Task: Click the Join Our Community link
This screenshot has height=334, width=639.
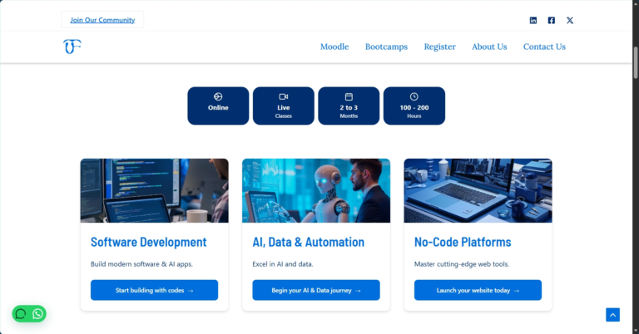Action: point(102,20)
